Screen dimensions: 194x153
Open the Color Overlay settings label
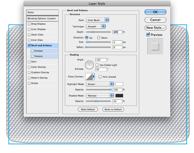coord(38,67)
